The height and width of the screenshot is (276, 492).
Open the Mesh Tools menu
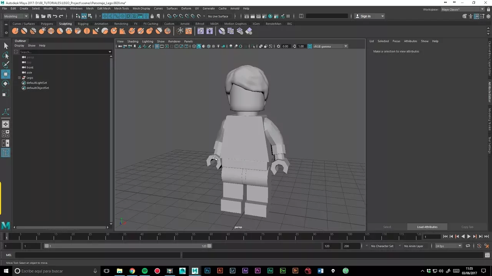tap(121, 8)
